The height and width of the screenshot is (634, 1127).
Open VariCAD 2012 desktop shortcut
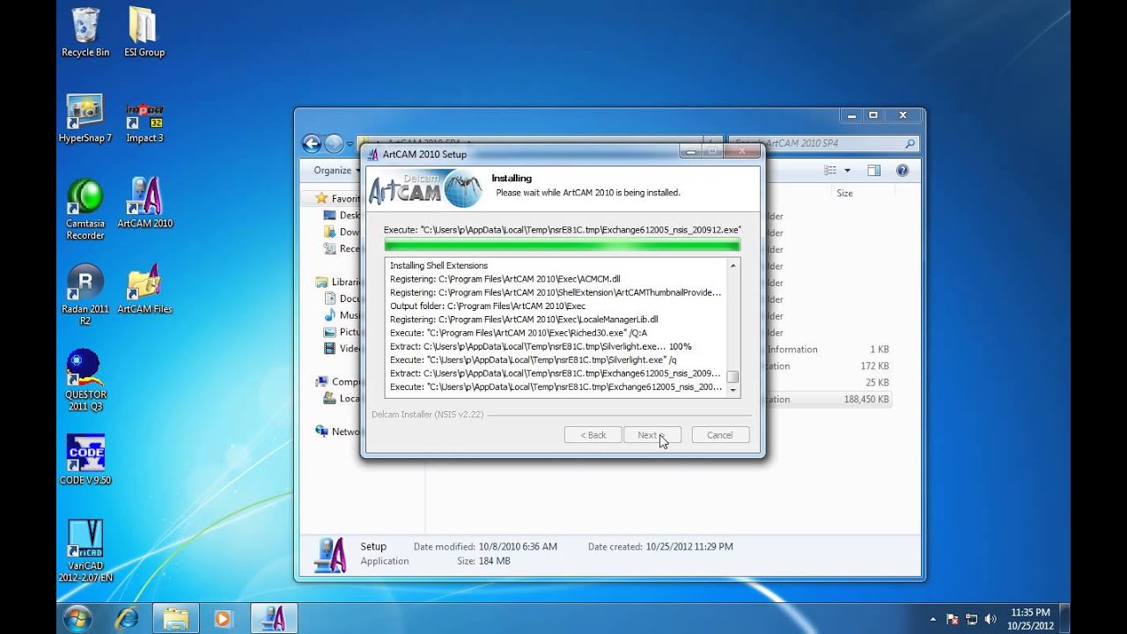click(x=85, y=551)
